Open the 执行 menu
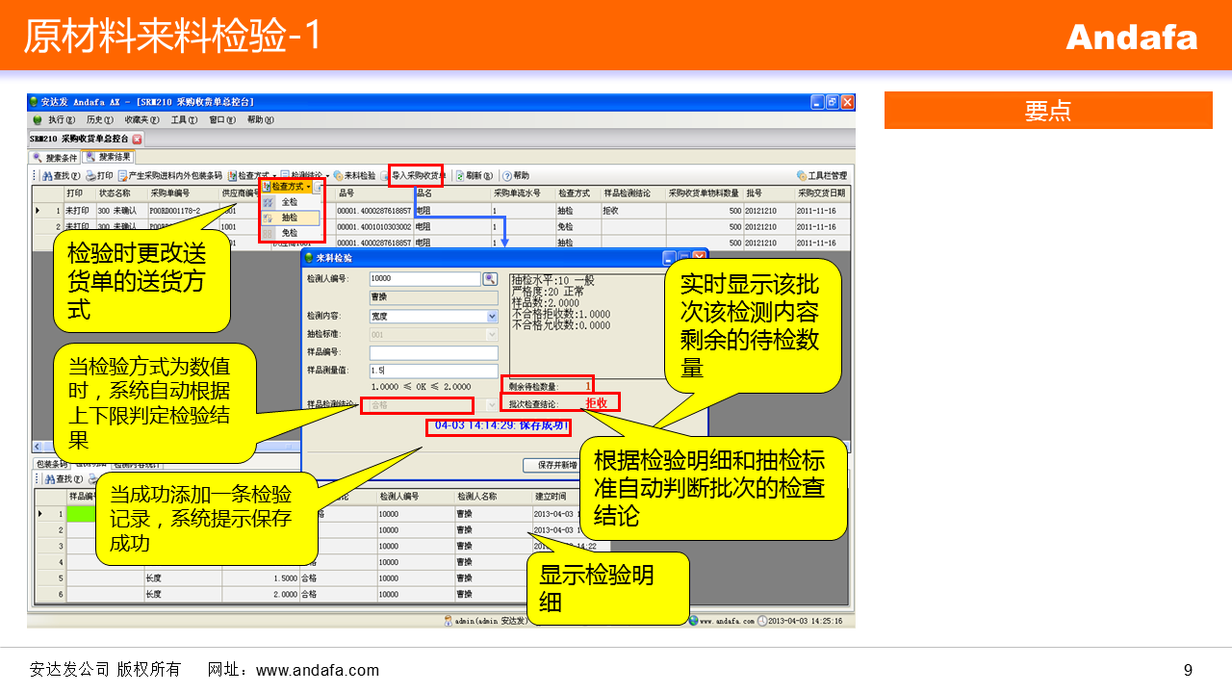 pyautogui.click(x=60, y=120)
